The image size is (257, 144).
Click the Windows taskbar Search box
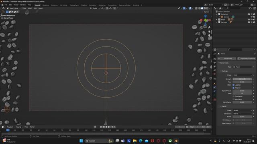coord(99,141)
